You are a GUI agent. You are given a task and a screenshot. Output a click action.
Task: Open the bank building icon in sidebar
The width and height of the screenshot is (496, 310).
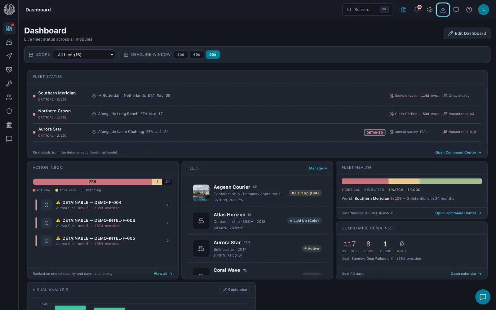point(9,125)
